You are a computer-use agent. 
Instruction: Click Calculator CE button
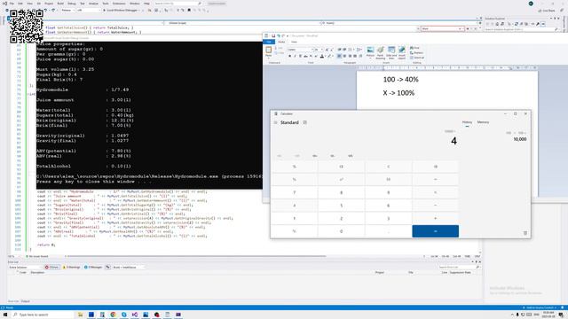click(x=341, y=167)
